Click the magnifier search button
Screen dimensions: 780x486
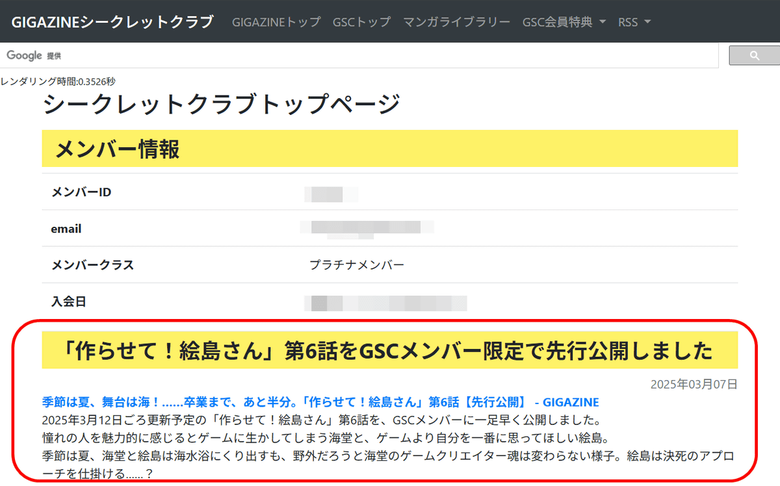(754, 56)
